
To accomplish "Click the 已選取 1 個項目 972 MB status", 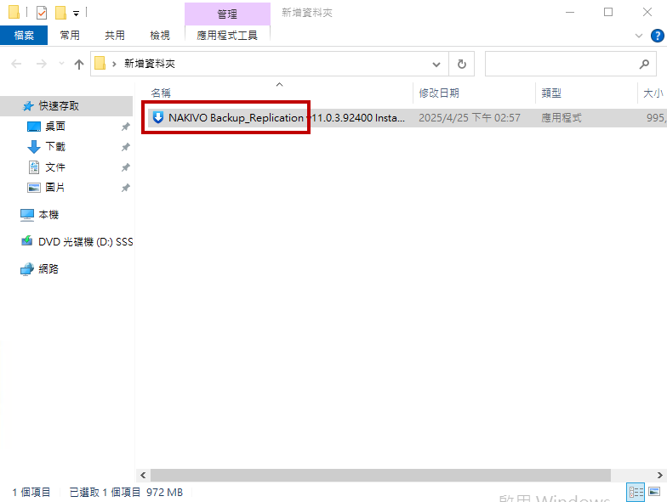I will click(126, 493).
